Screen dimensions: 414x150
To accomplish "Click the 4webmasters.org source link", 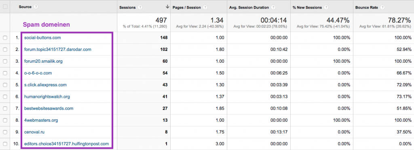I will click(x=41, y=120).
